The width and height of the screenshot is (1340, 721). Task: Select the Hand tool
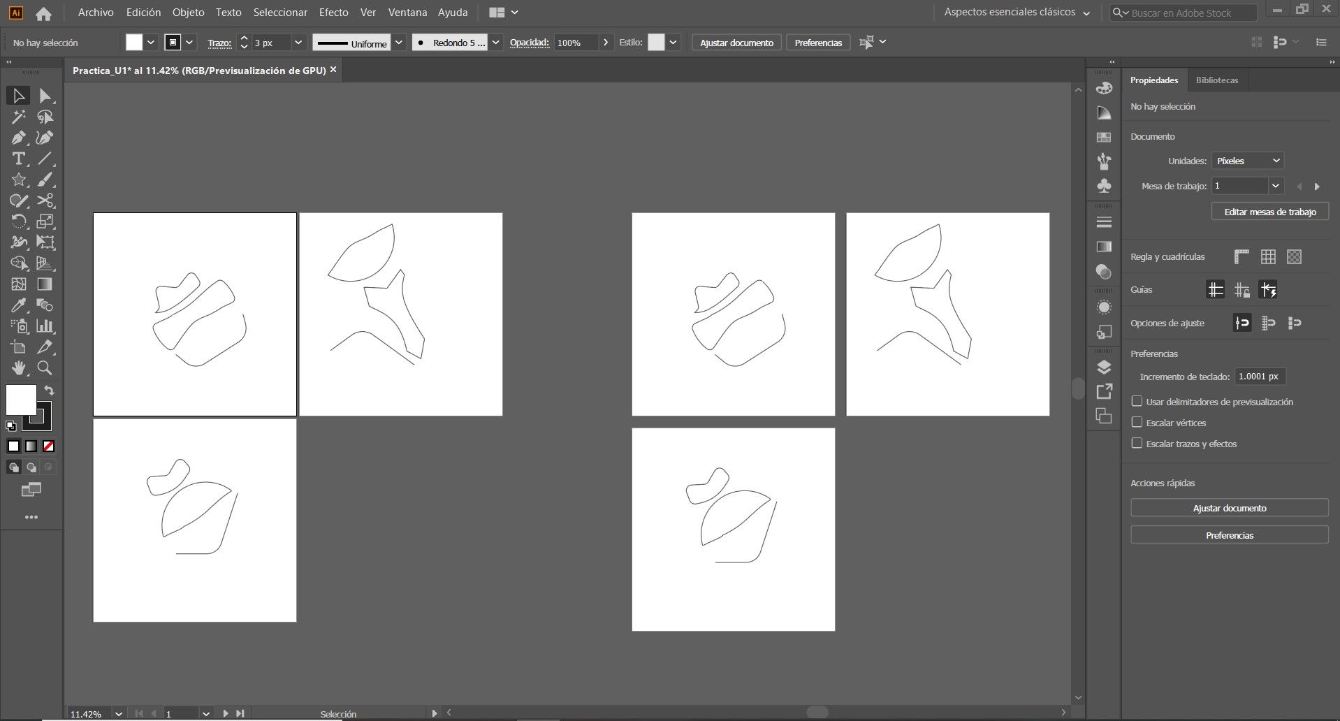(x=18, y=368)
